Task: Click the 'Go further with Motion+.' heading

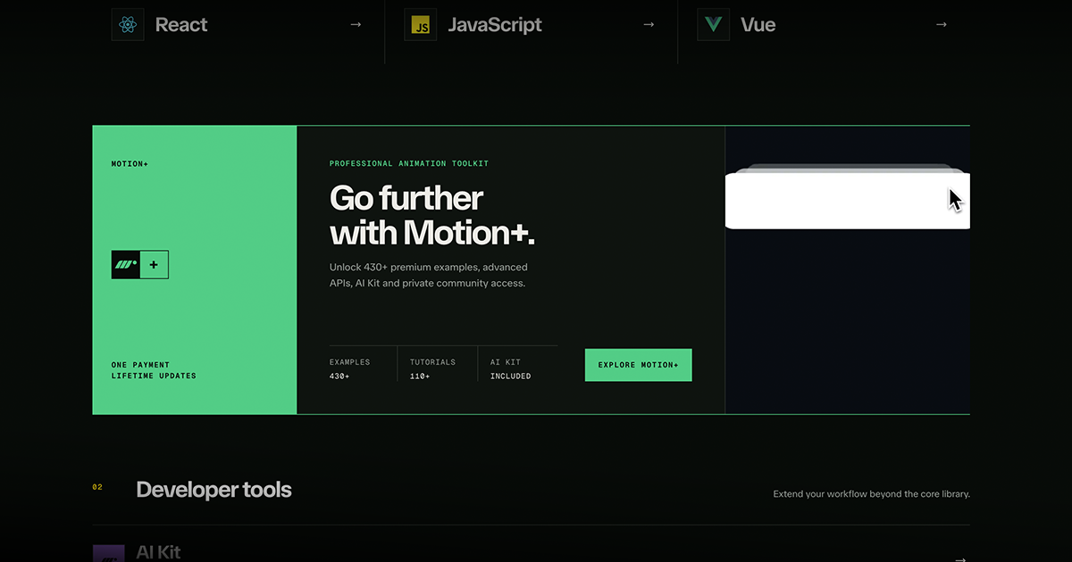Action: tap(432, 215)
